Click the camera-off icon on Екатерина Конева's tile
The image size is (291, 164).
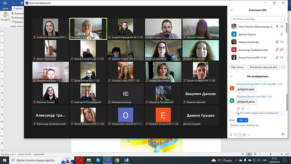(x=125, y=94)
